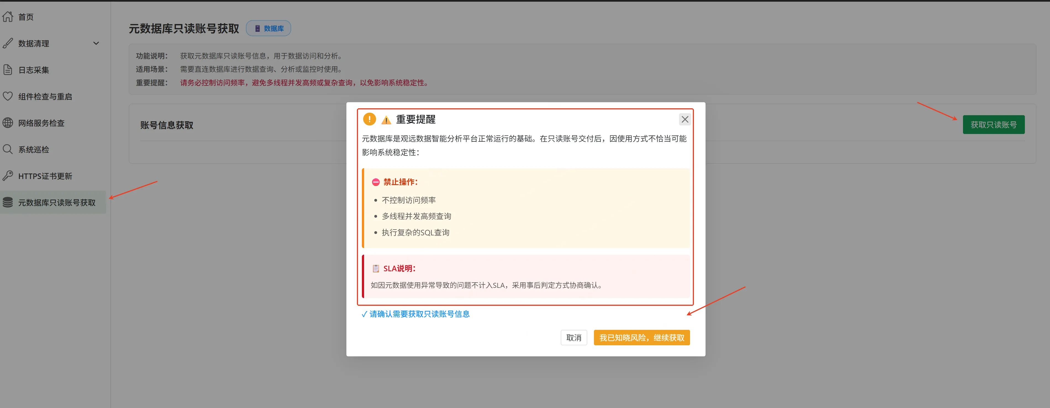Click the key icon for HTTPS证书更新
Viewport: 1050px width, 408px height.
coord(8,176)
